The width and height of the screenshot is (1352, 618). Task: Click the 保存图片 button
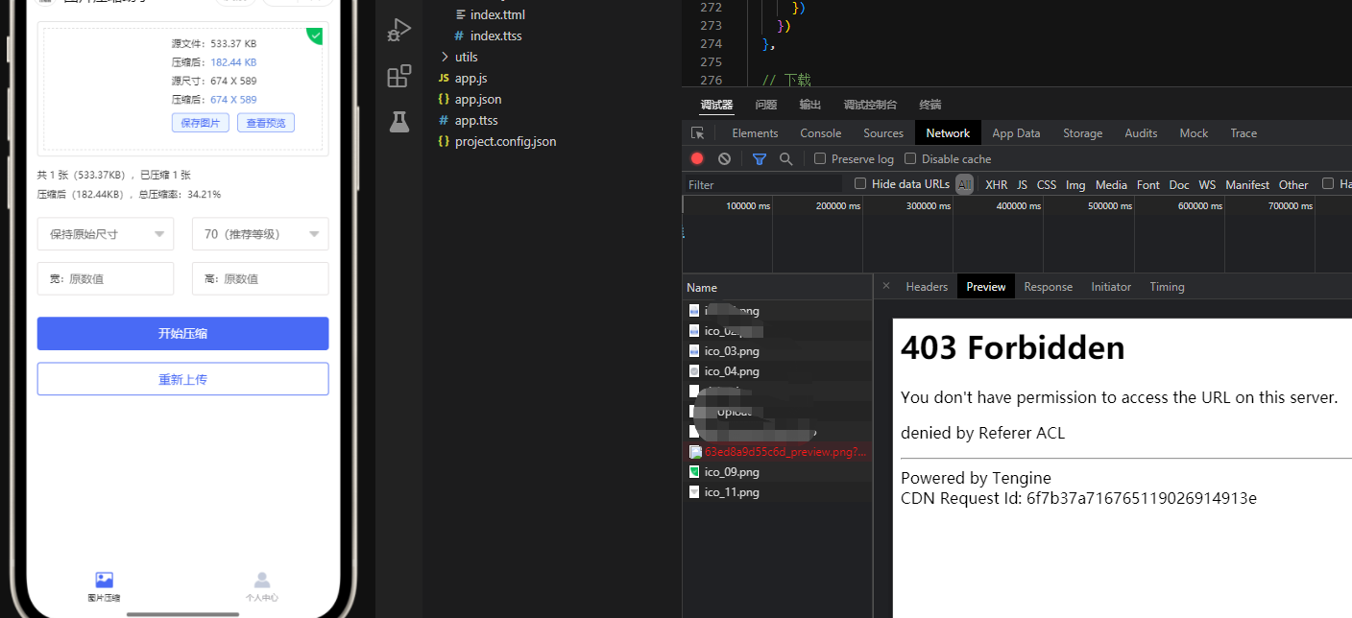201,123
